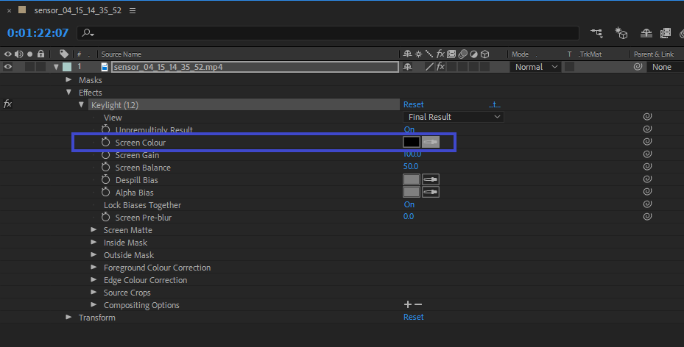Collapse layer 1 properties twirl arrow
This screenshot has width=684, height=347.
pos(56,67)
